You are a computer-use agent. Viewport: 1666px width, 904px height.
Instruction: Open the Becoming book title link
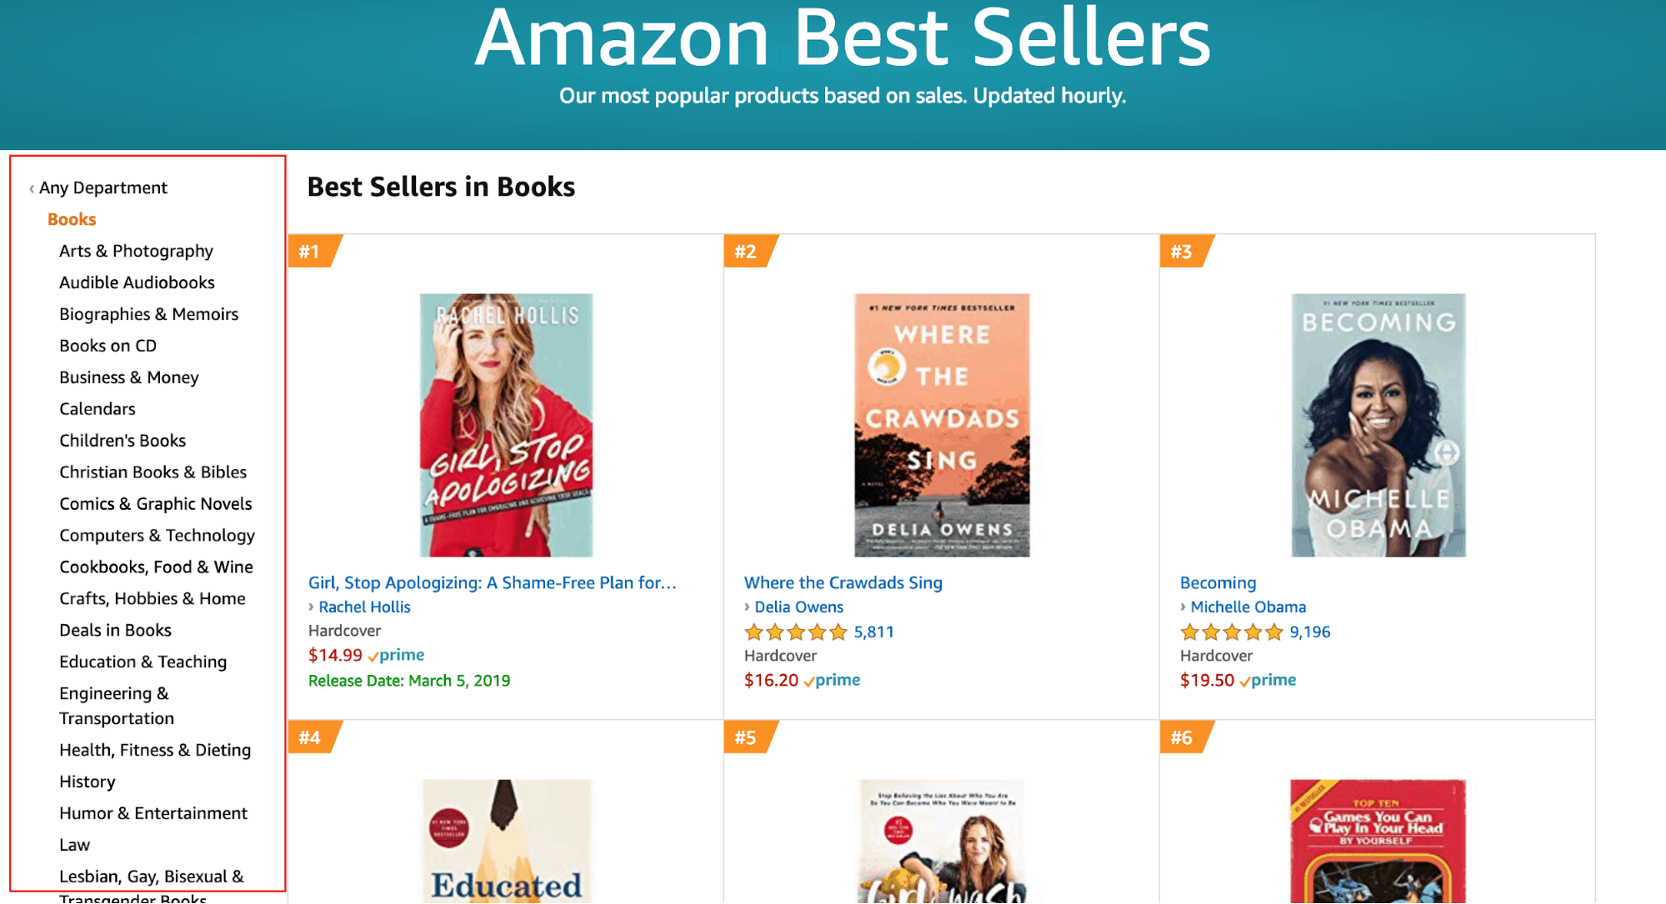pyautogui.click(x=1218, y=583)
